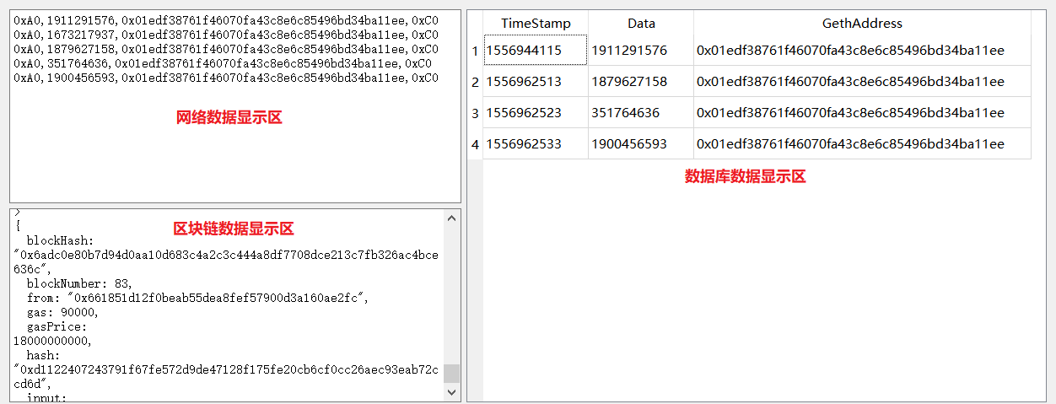Click the Data column header
This screenshot has height=404, width=1056.
point(641,24)
